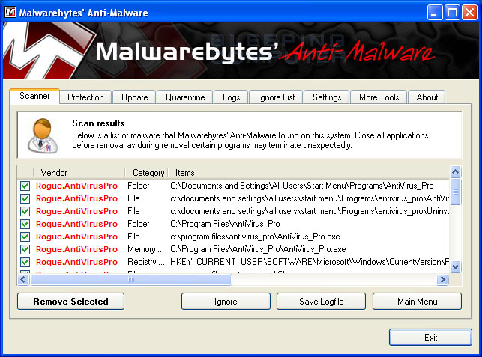Open the Protection tab
Screen dimensions: 482x357
tap(85, 97)
